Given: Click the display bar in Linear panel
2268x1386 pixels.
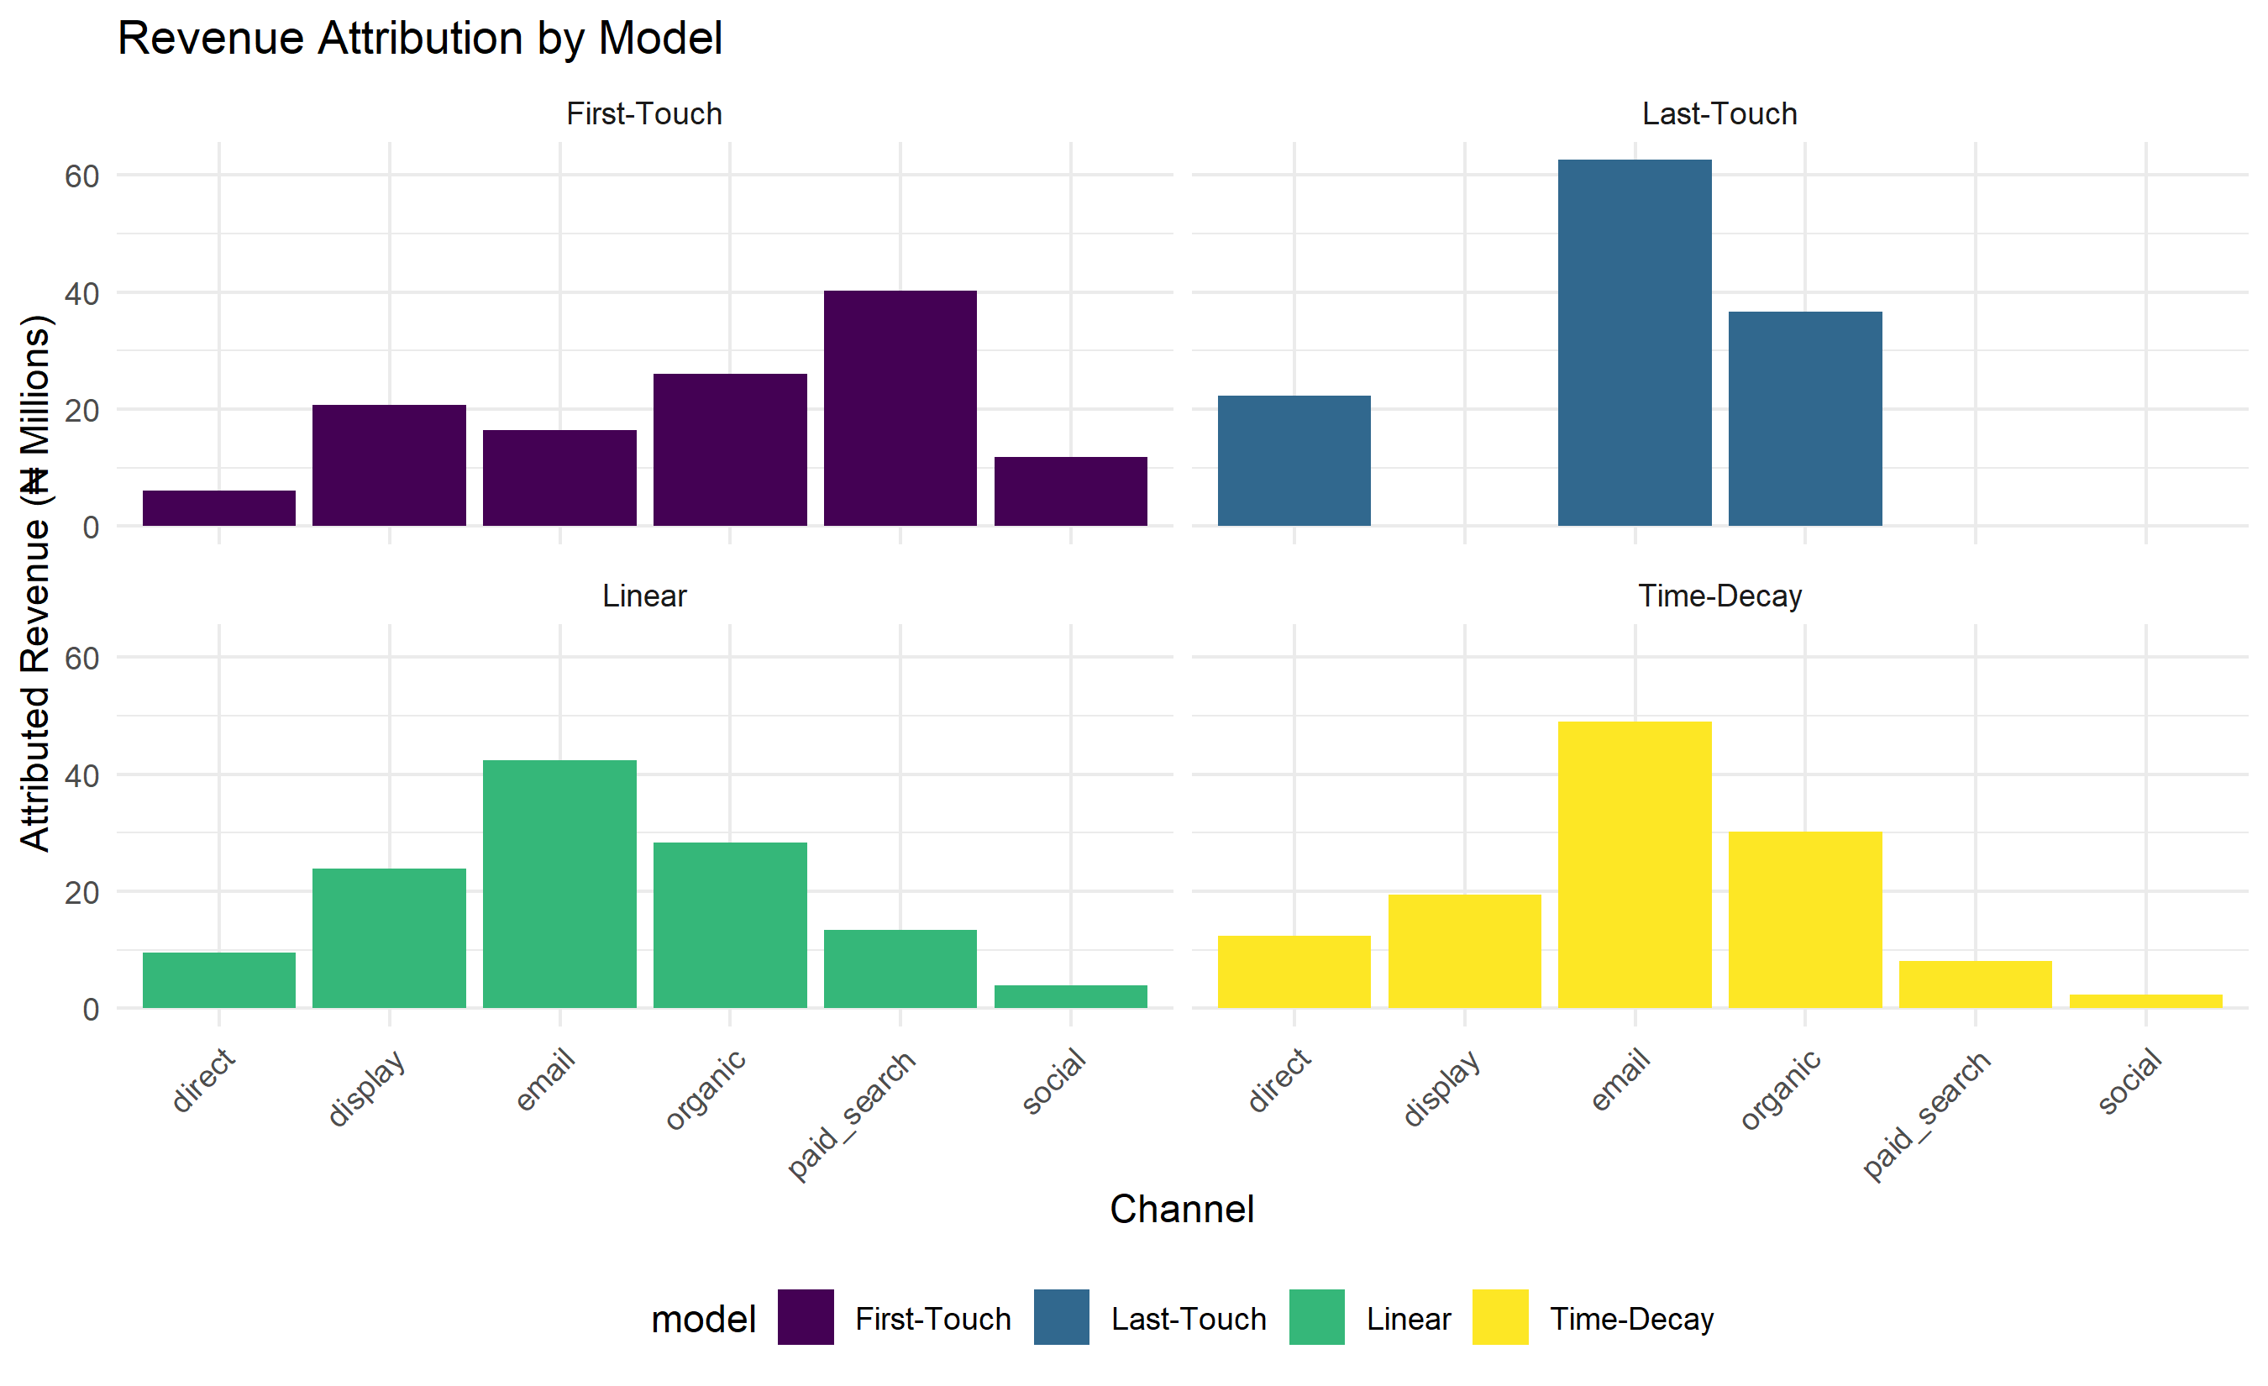Looking at the screenshot, I should click(x=390, y=937).
